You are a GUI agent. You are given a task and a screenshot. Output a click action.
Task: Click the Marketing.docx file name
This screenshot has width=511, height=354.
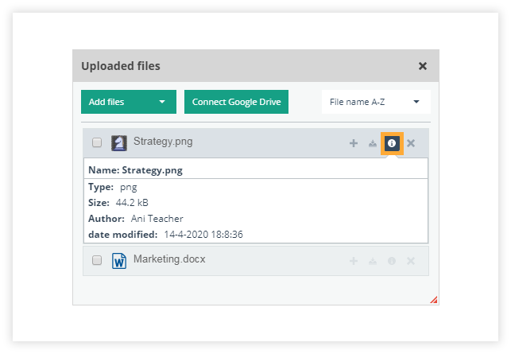169,259
